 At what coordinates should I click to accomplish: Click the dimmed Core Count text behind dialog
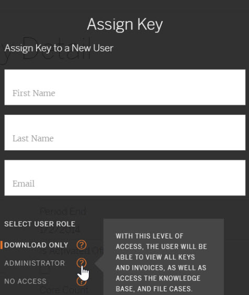pyautogui.click(x=64, y=290)
